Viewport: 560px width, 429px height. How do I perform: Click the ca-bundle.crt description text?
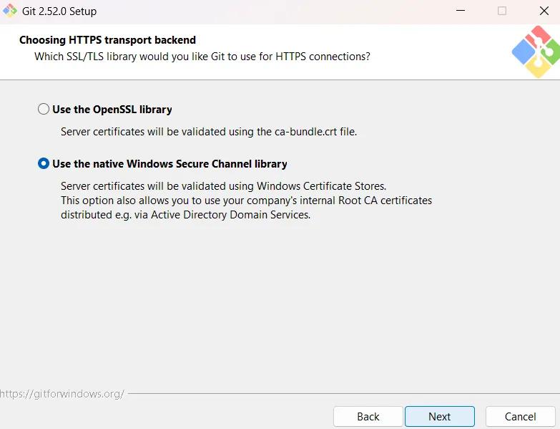point(208,132)
